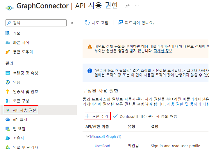Open API 표시 page
This screenshot has width=209, height=155.
point(20,120)
